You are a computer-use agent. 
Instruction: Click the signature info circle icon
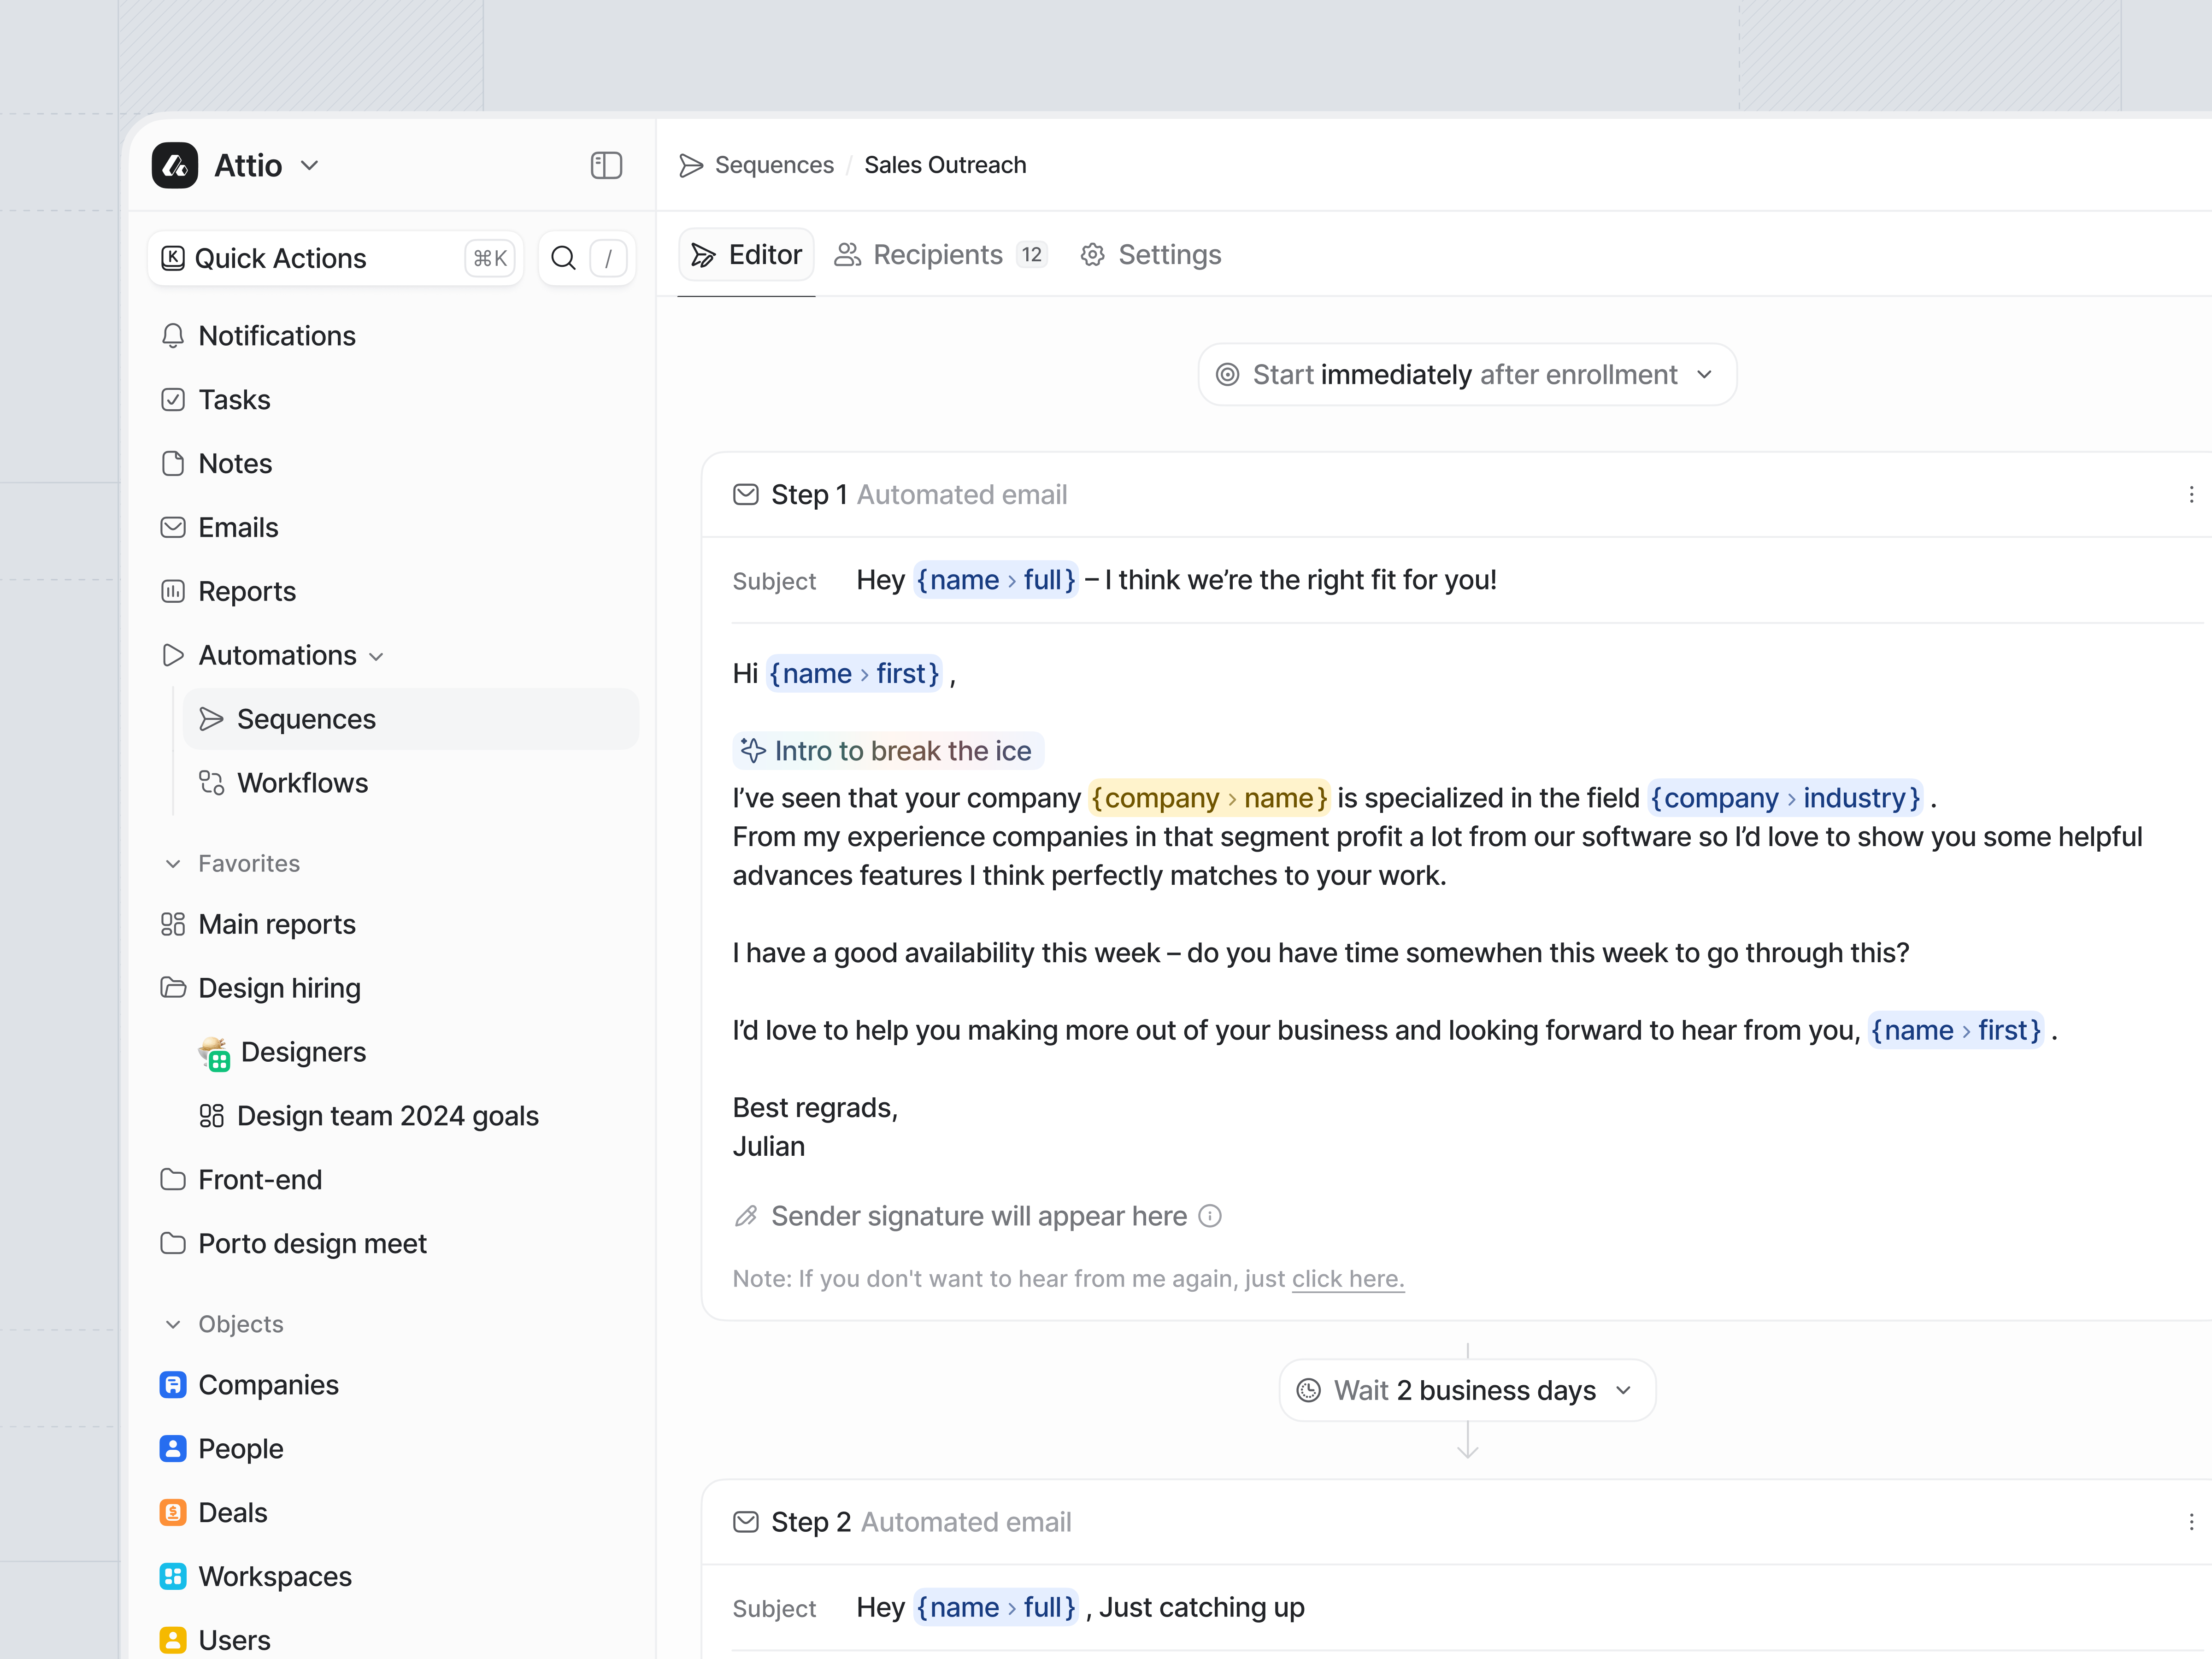pos(1210,1216)
